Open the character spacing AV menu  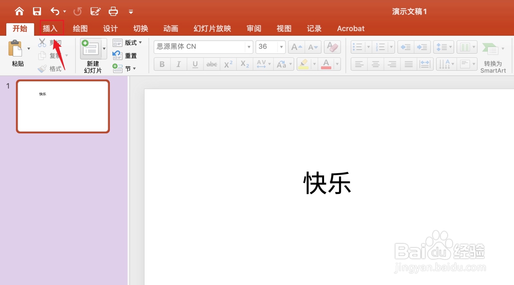[x=263, y=64]
